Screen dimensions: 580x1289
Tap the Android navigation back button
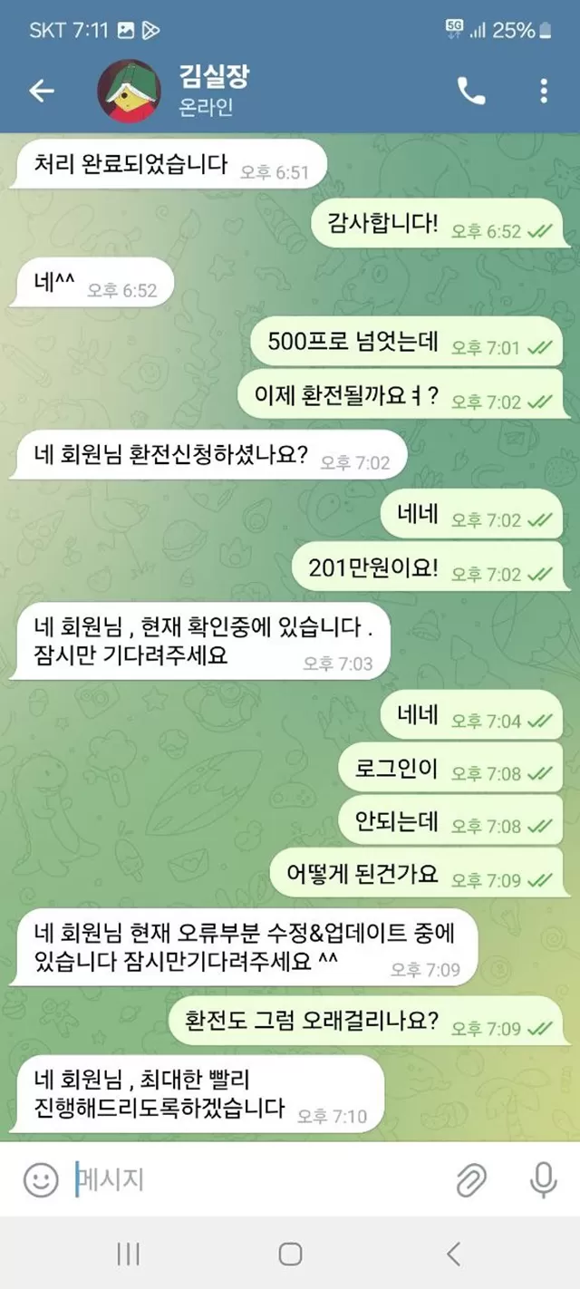click(x=453, y=1254)
